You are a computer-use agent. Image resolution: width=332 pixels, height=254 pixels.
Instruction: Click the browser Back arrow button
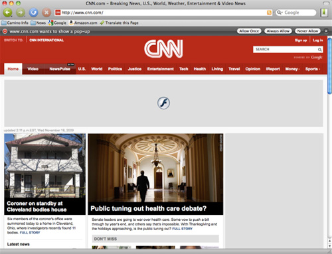tap(7, 13)
